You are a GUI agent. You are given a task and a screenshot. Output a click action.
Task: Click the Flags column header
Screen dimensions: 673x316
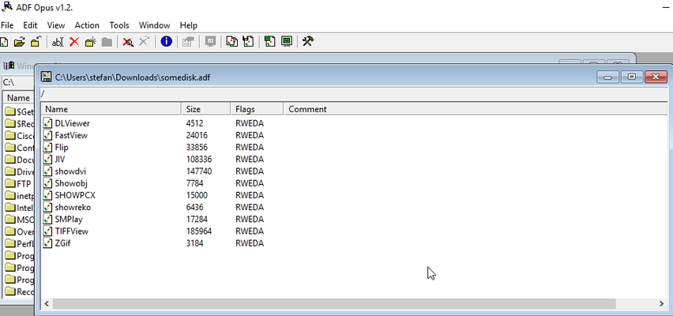[245, 109]
